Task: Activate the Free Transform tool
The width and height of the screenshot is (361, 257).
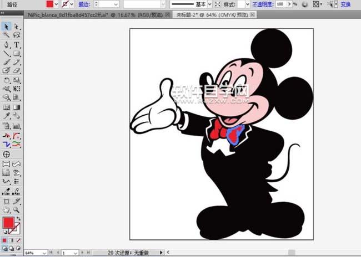Action: click(x=16, y=89)
